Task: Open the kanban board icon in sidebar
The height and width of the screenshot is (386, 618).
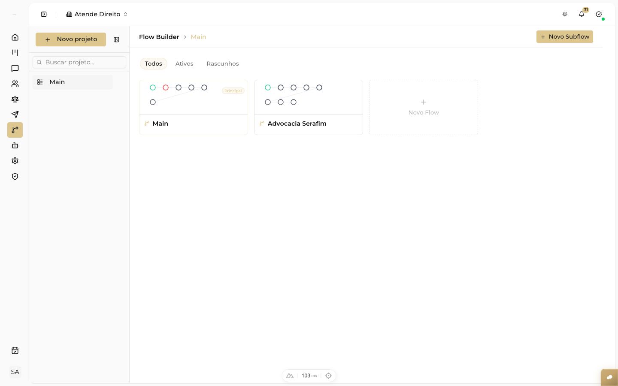Action: (x=15, y=53)
